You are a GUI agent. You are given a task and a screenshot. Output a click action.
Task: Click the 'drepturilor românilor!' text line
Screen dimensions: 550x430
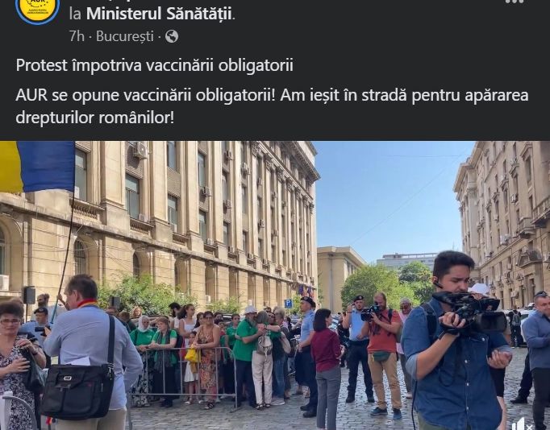(x=94, y=118)
